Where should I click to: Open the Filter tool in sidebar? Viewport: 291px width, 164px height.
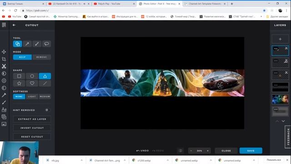pos(4,81)
